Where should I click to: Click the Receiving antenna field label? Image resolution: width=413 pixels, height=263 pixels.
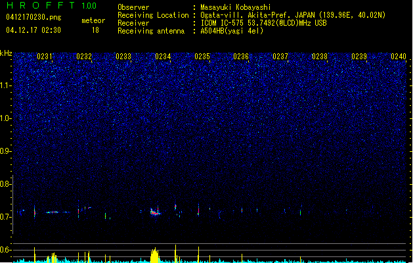151,31
